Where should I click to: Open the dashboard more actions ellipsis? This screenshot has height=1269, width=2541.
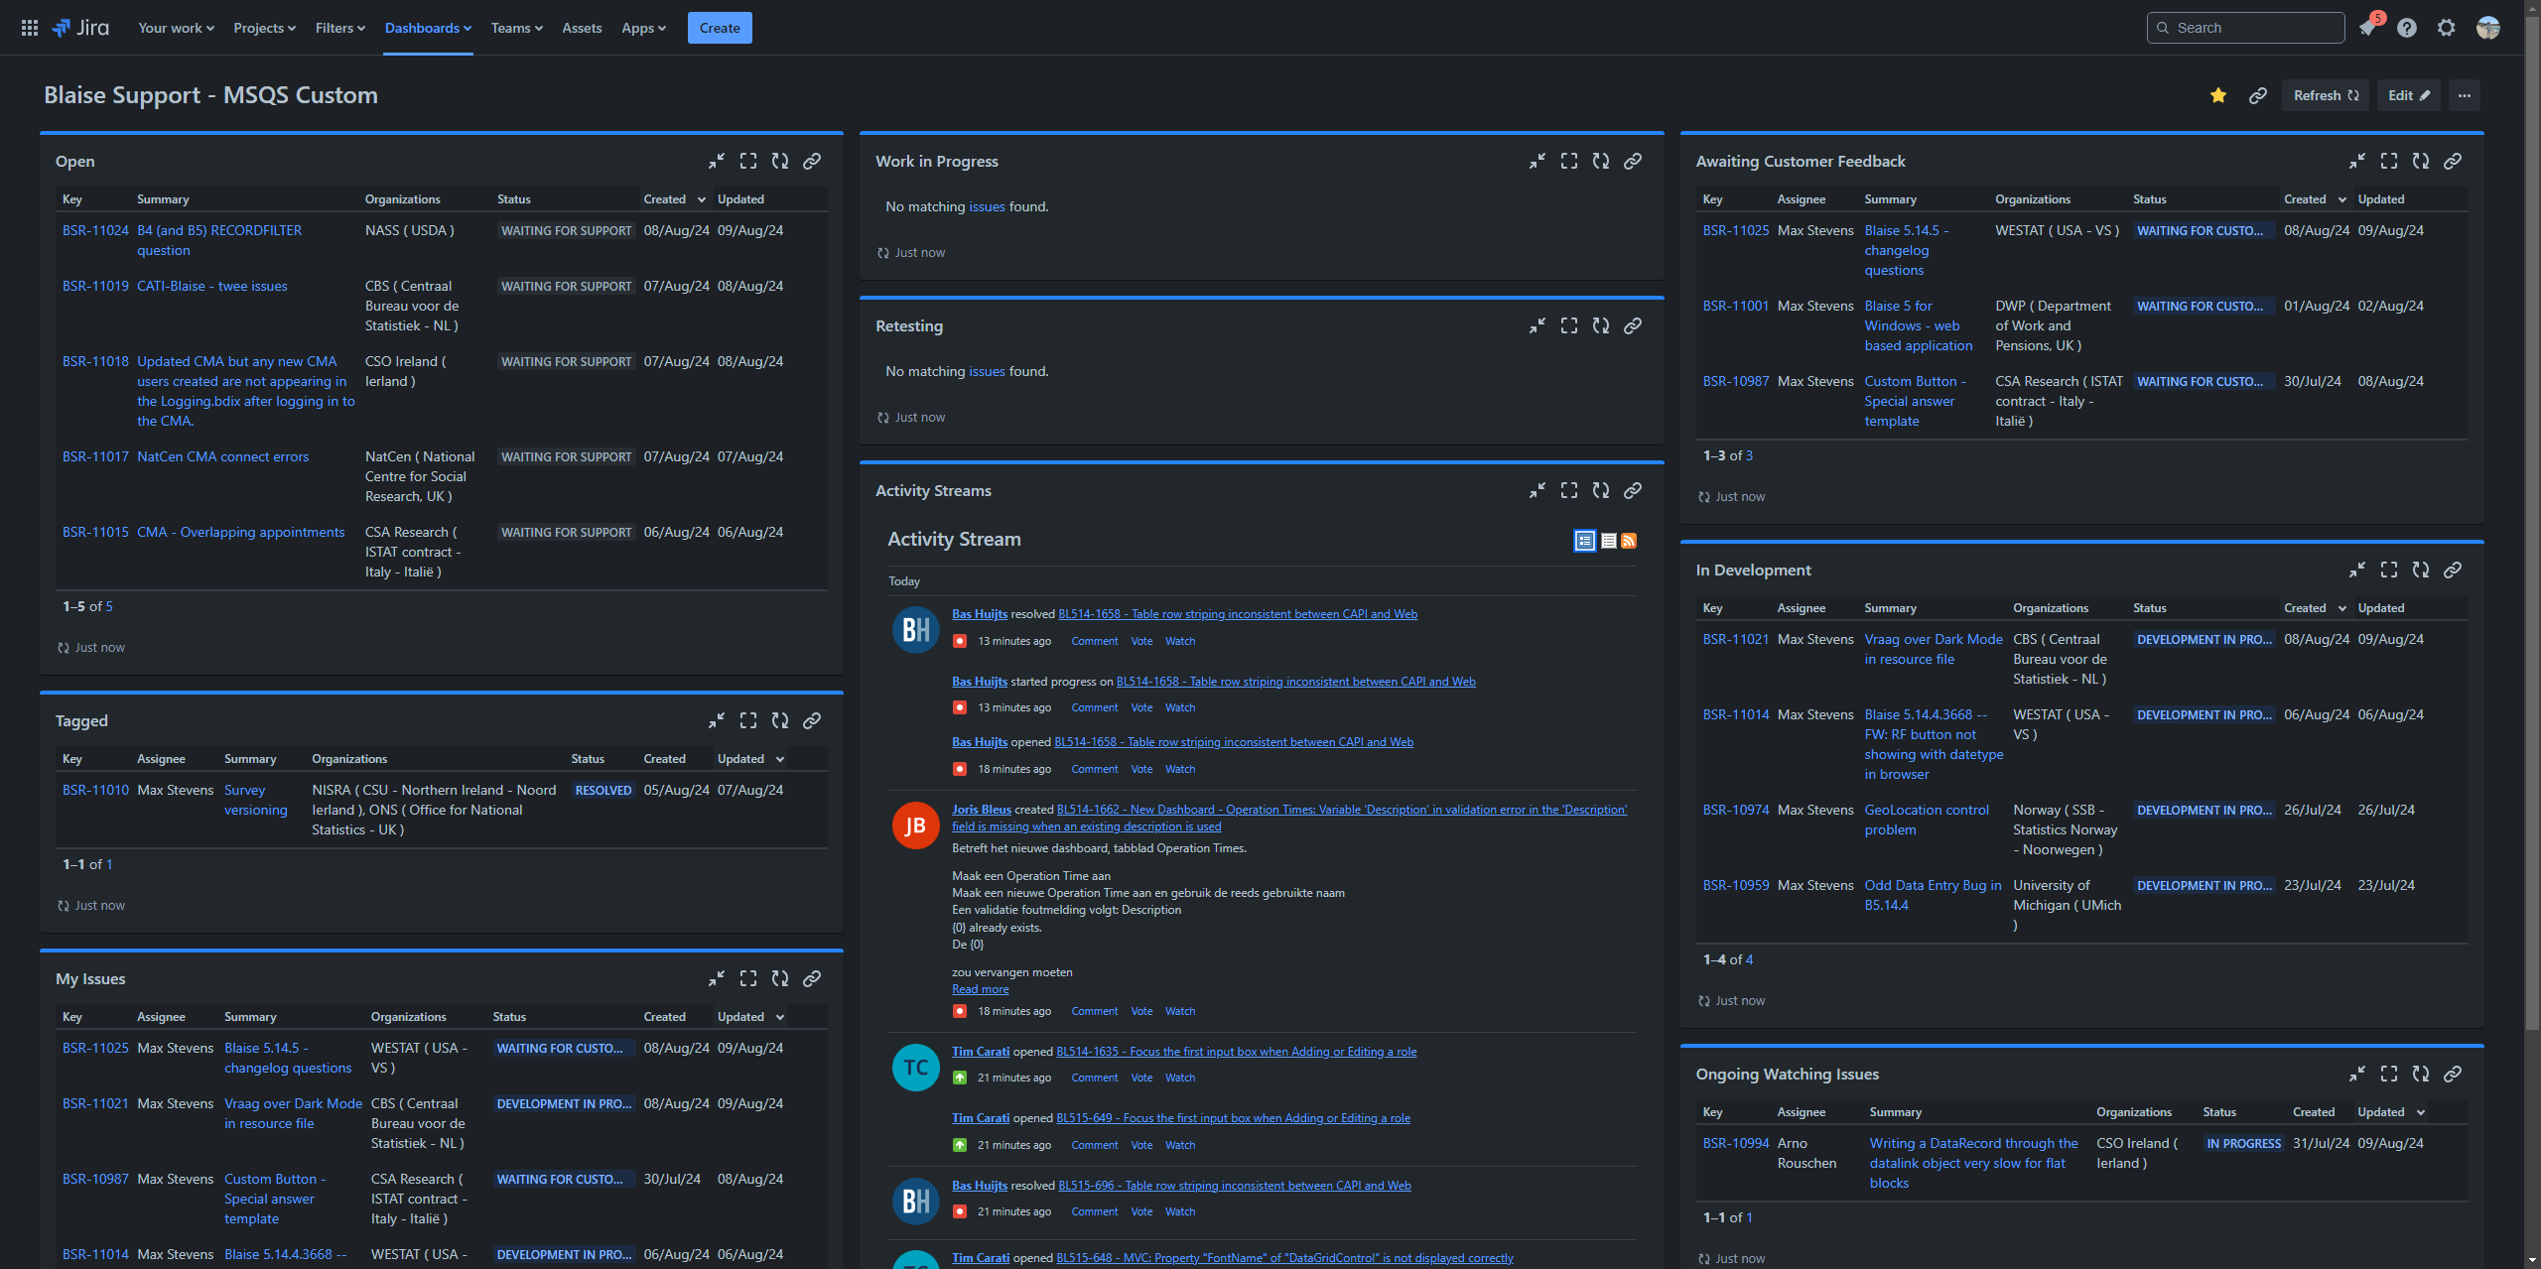pos(2465,95)
